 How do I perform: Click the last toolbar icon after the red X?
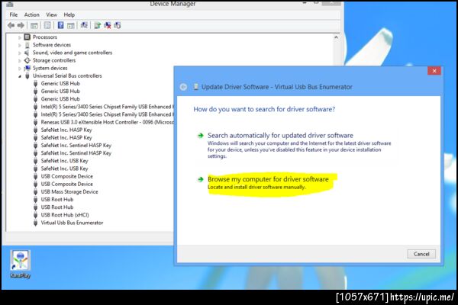click(118, 25)
